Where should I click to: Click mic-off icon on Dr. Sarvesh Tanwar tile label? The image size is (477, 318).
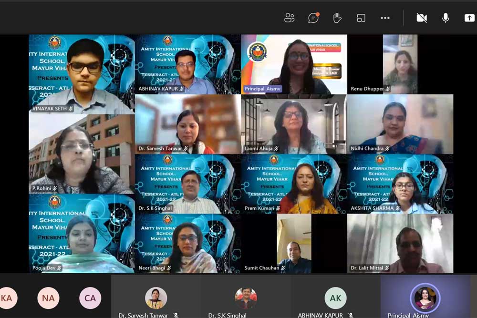pos(186,148)
